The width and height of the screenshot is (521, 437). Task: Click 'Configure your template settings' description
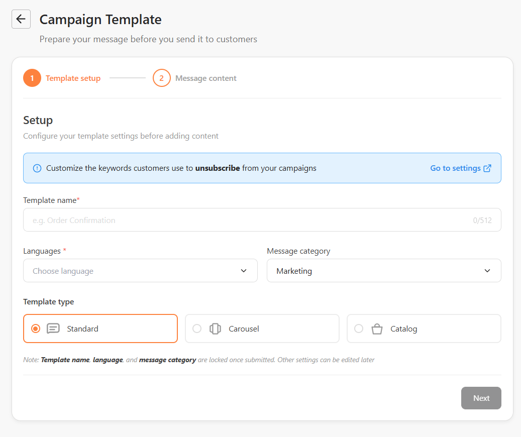[x=121, y=136]
